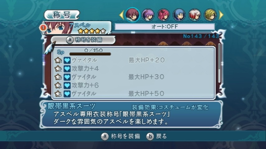This screenshot has height=149, width=266.
Task: Select the purple-haired character portrait
Action: click(x=148, y=15)
